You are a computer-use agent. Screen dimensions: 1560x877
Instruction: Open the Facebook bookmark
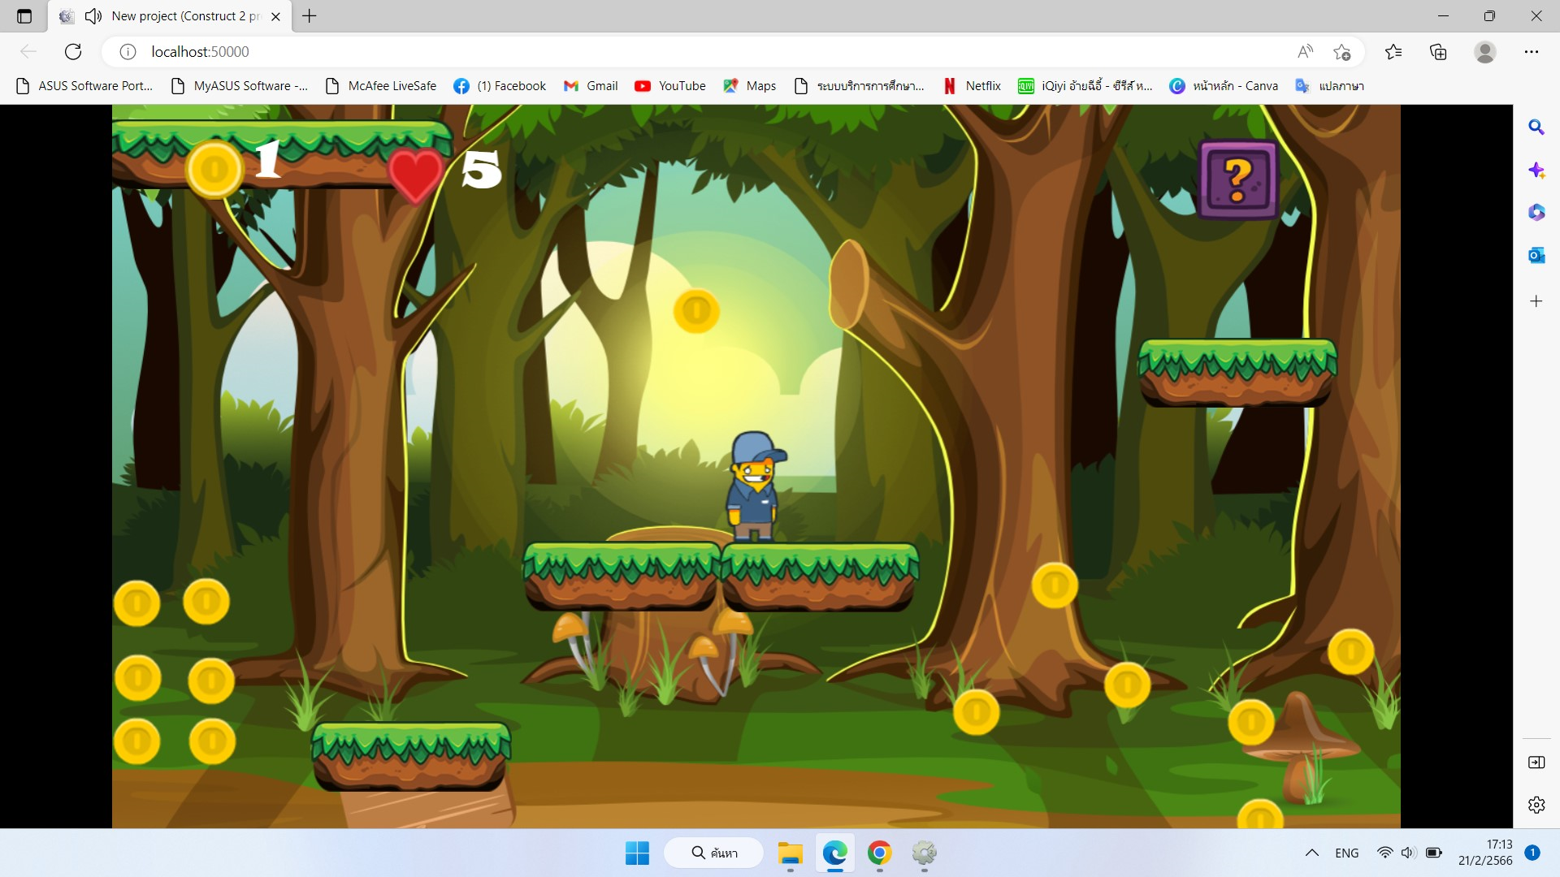(500, 86)
